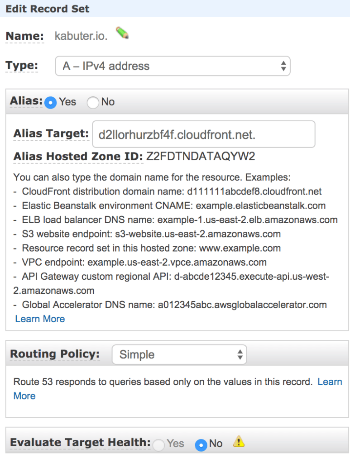The height and width of the screenshot is (463, 350).
Task: Select Alias No radio button
Action: [x=93, y=102]
